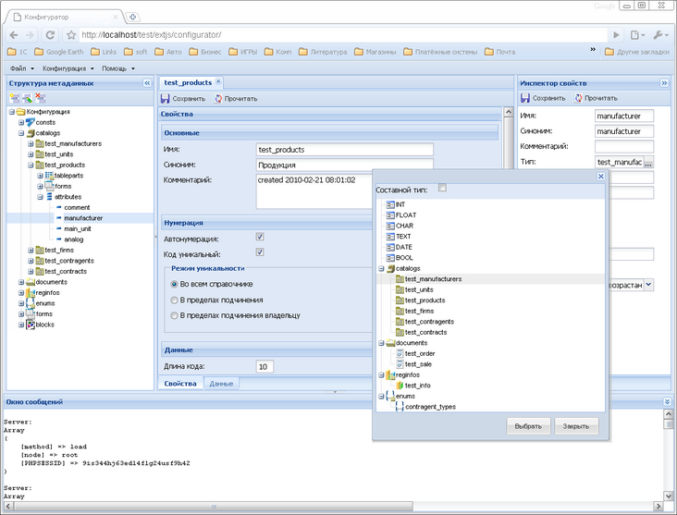The image size is (677, 515).
Task: Click the Длина кода input field
Action: coord(265,367)
